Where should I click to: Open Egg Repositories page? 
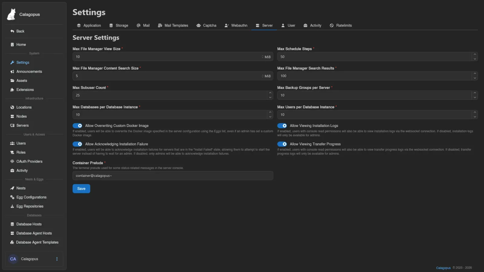[30, 206]
